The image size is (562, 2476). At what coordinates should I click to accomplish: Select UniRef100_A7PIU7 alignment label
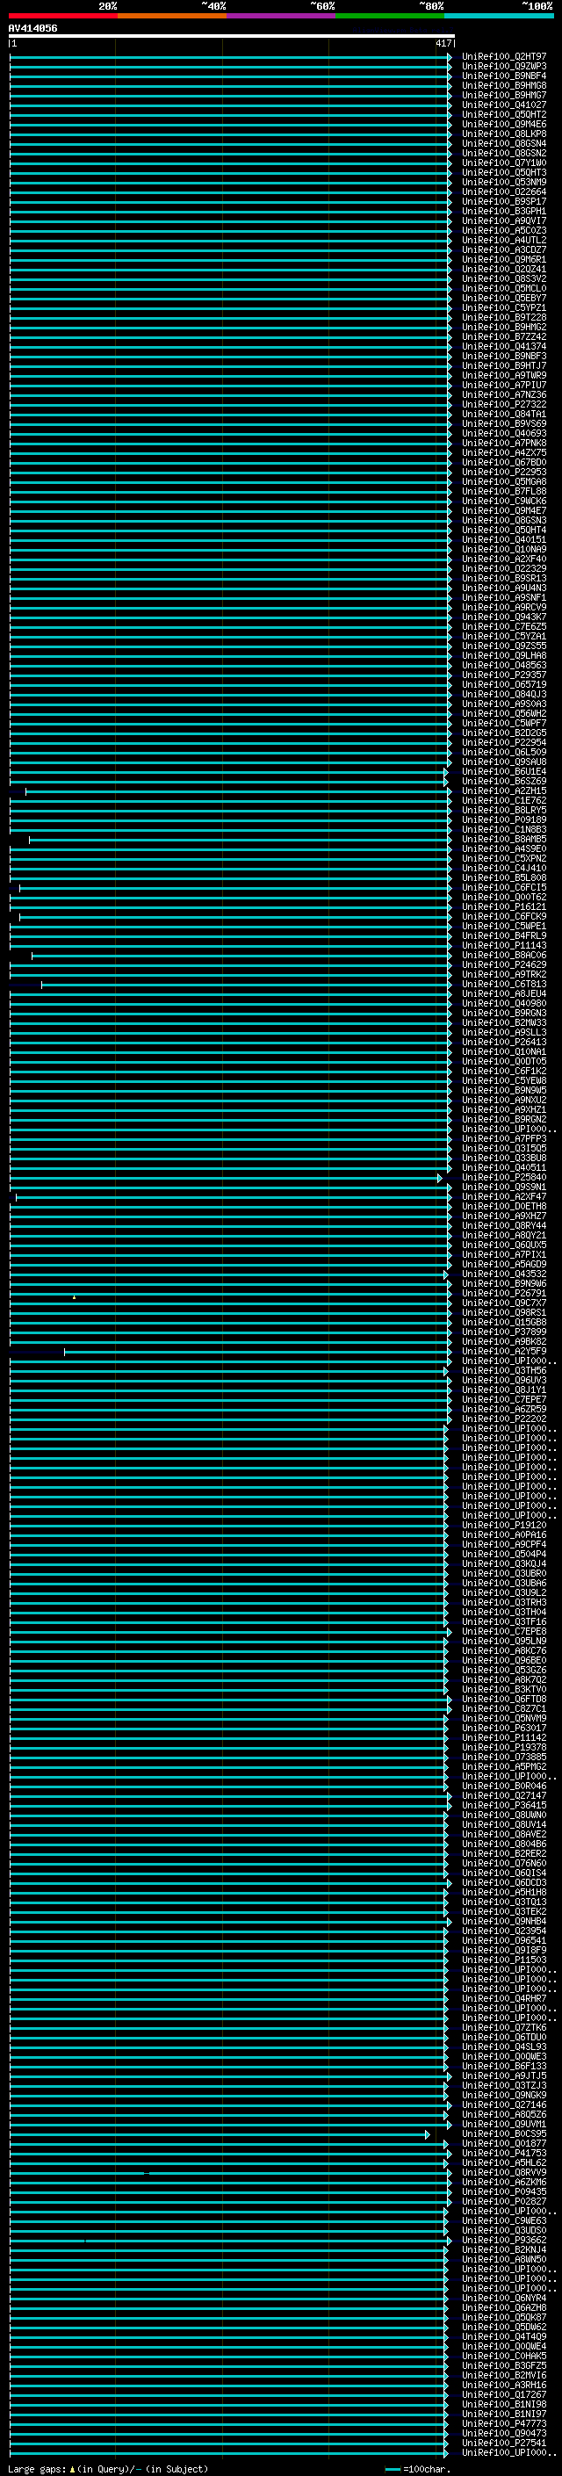[503, 385]
